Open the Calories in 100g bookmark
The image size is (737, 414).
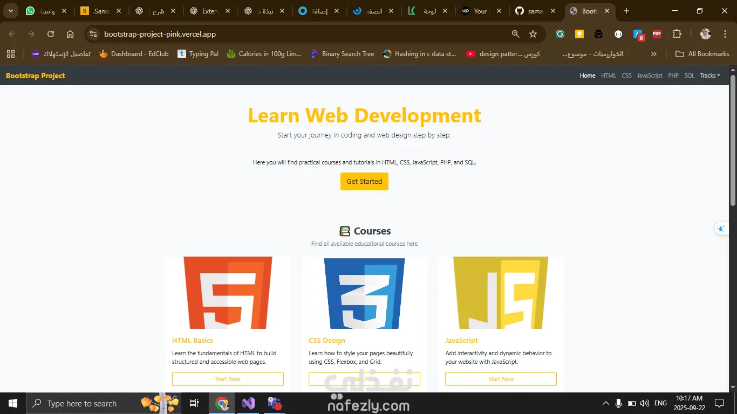tap(264, 54)
